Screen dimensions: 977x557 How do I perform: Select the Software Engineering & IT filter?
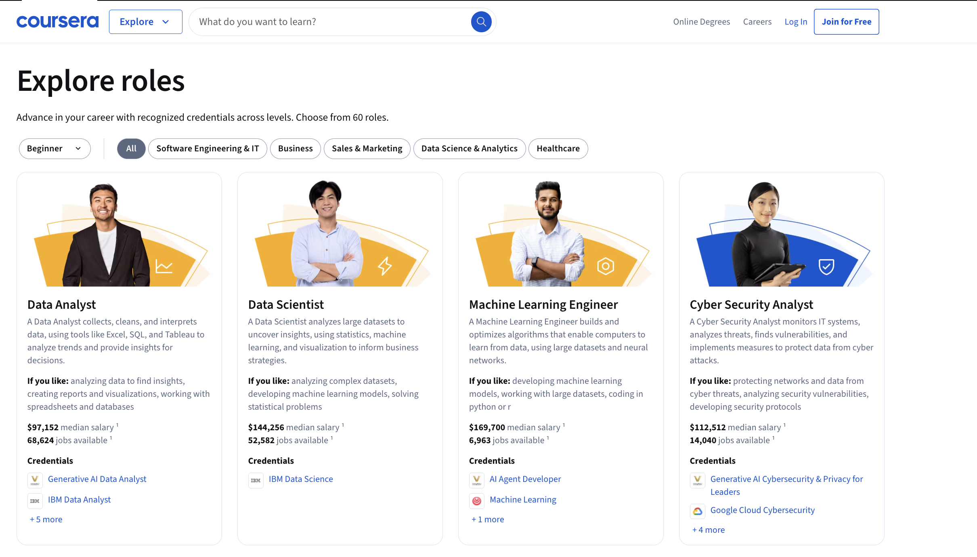click(208, 149)
